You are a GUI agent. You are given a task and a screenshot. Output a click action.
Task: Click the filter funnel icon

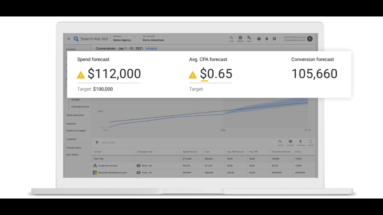pyautogui.click(x=97, y=143)
